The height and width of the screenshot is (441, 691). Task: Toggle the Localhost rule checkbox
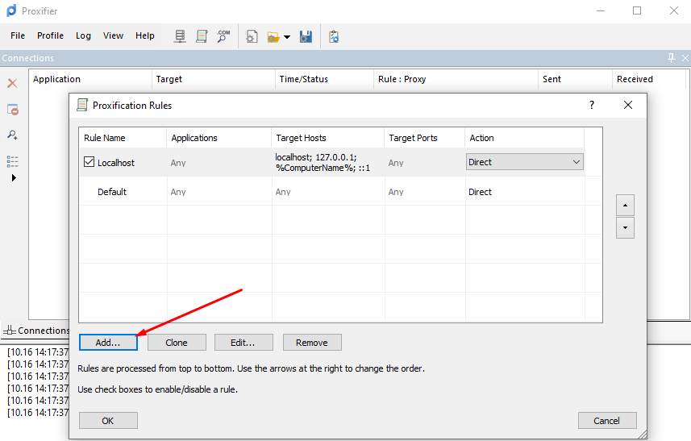pyautogui.click(x=89, y=162)
